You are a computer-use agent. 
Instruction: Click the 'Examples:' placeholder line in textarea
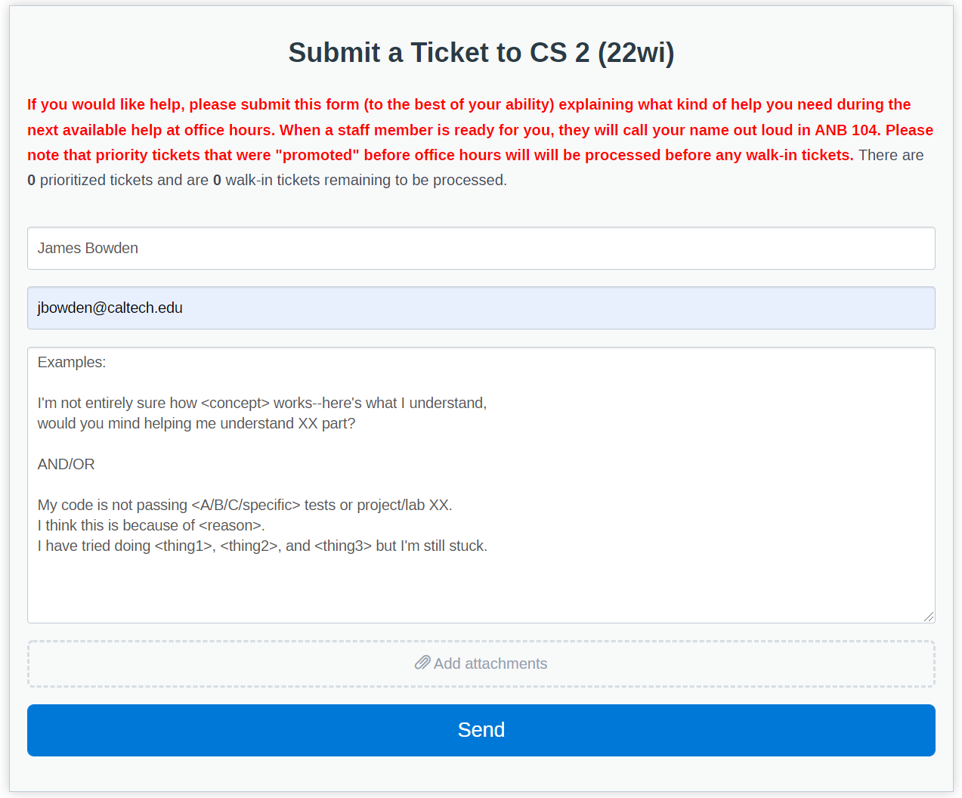(72, 362)
